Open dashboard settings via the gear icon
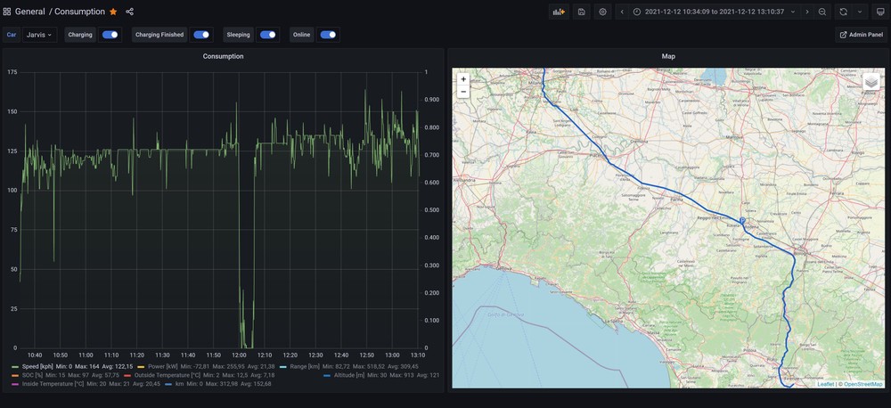The image size is (891, 408). tap(603, 12)
